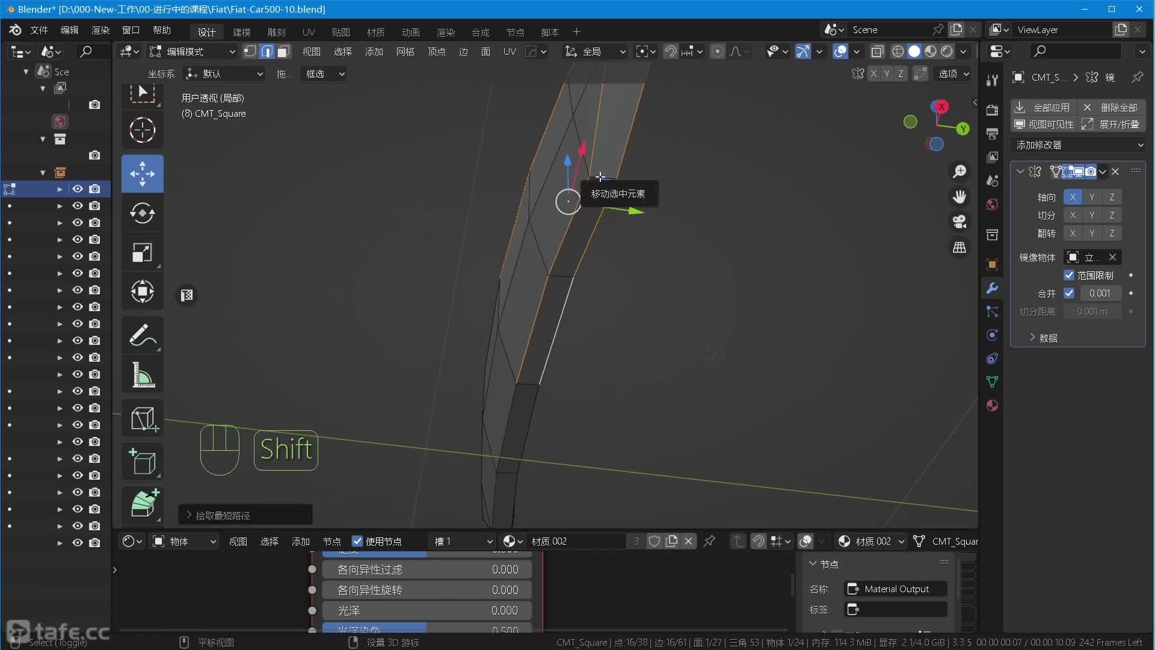Click the pan hand viewport gizmo
The height and width of the screenshot is (650, 1155).
click(959, 197)
